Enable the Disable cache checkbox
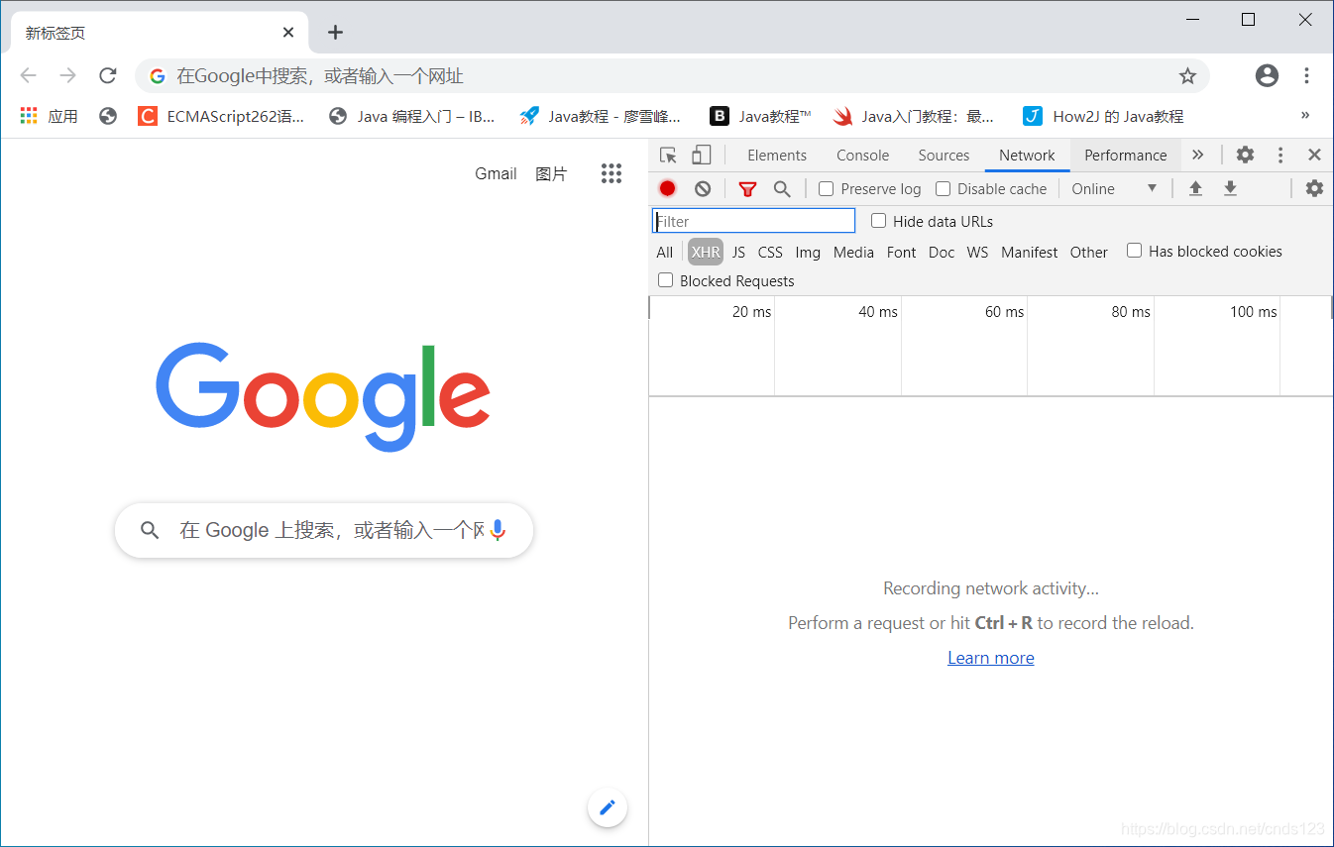Image resolution: width=1334 pixels, height=847 pixels. tap(943, 188)
